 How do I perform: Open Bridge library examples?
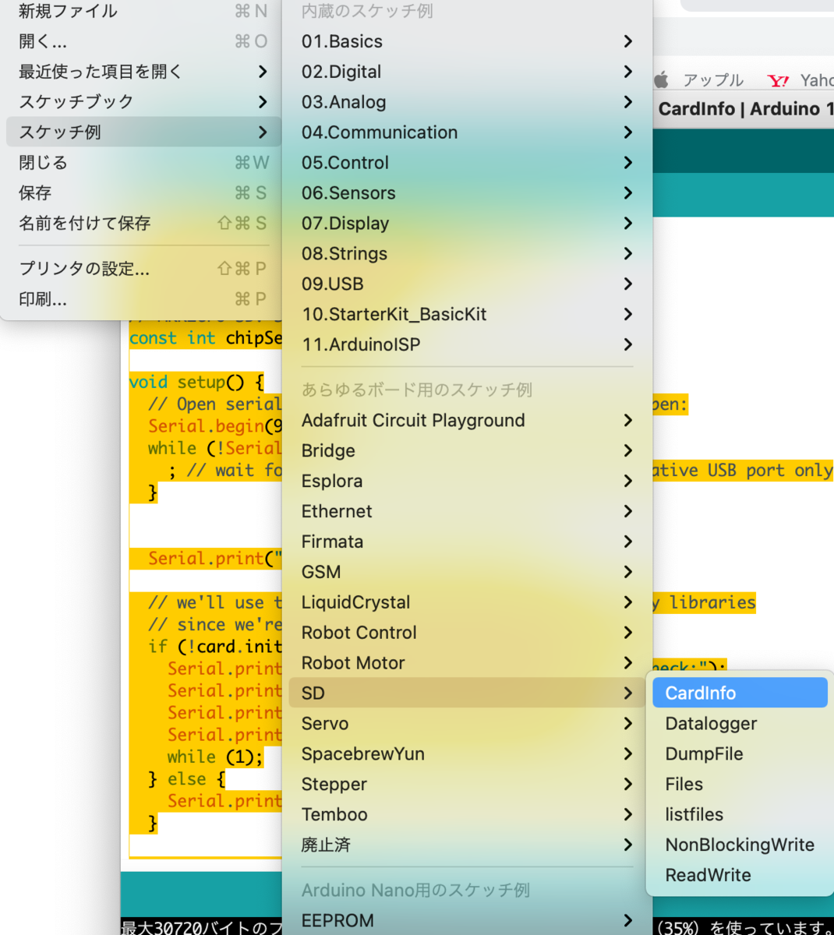pos(467,451)
